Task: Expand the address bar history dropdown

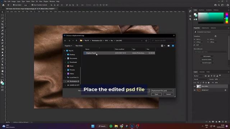Action: pos(142,40)
